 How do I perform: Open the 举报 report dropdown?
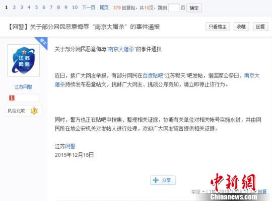198,192
